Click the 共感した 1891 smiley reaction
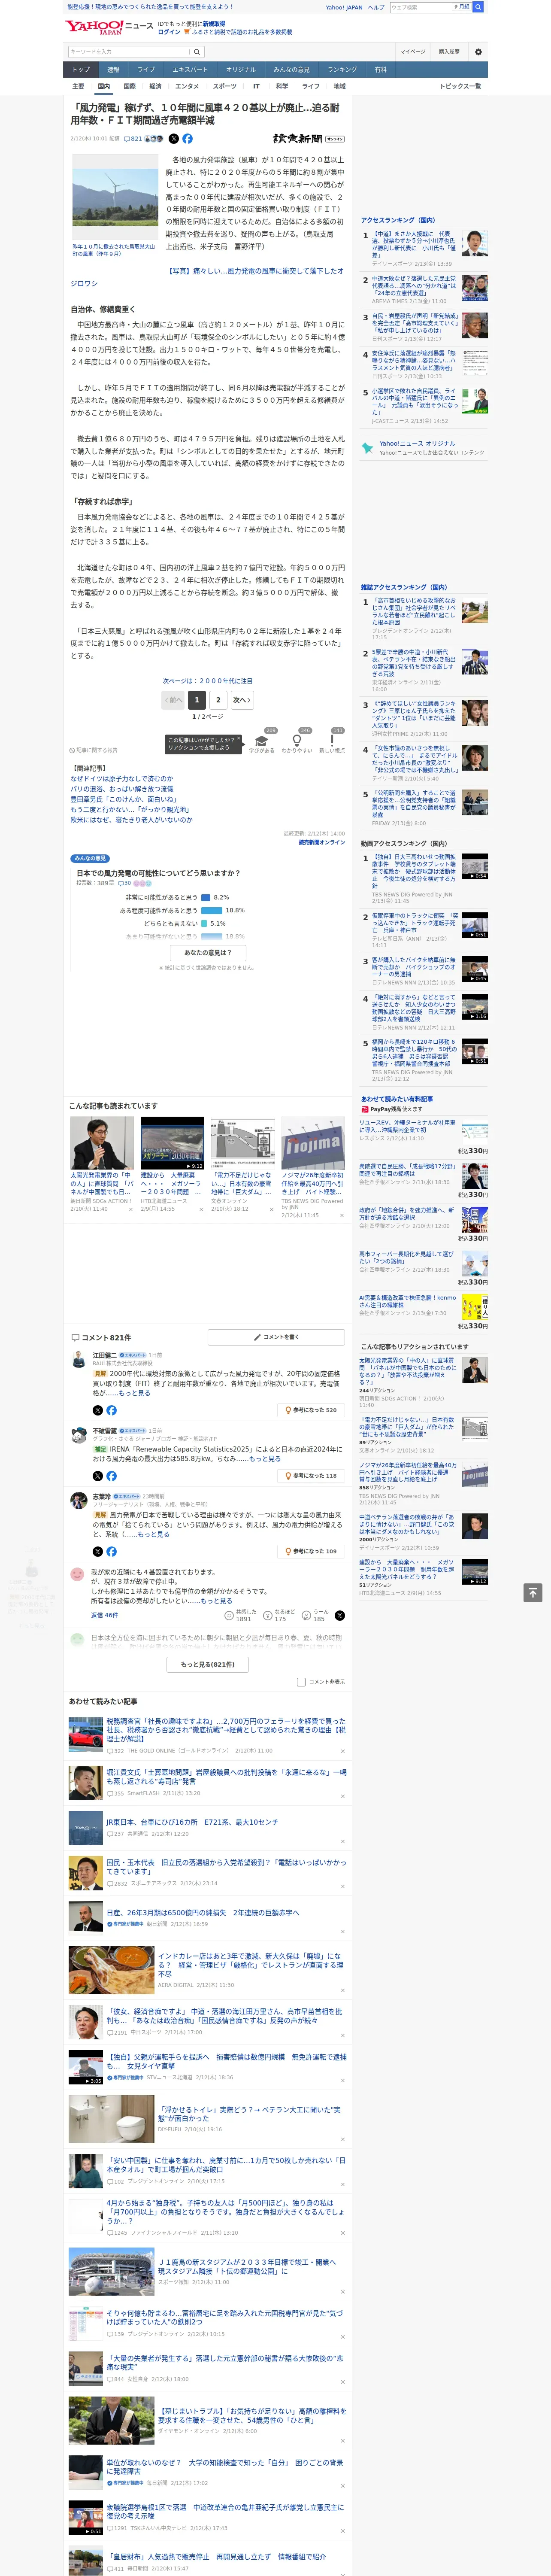The image size is (551, 2576). click(x=229, y=1615)
